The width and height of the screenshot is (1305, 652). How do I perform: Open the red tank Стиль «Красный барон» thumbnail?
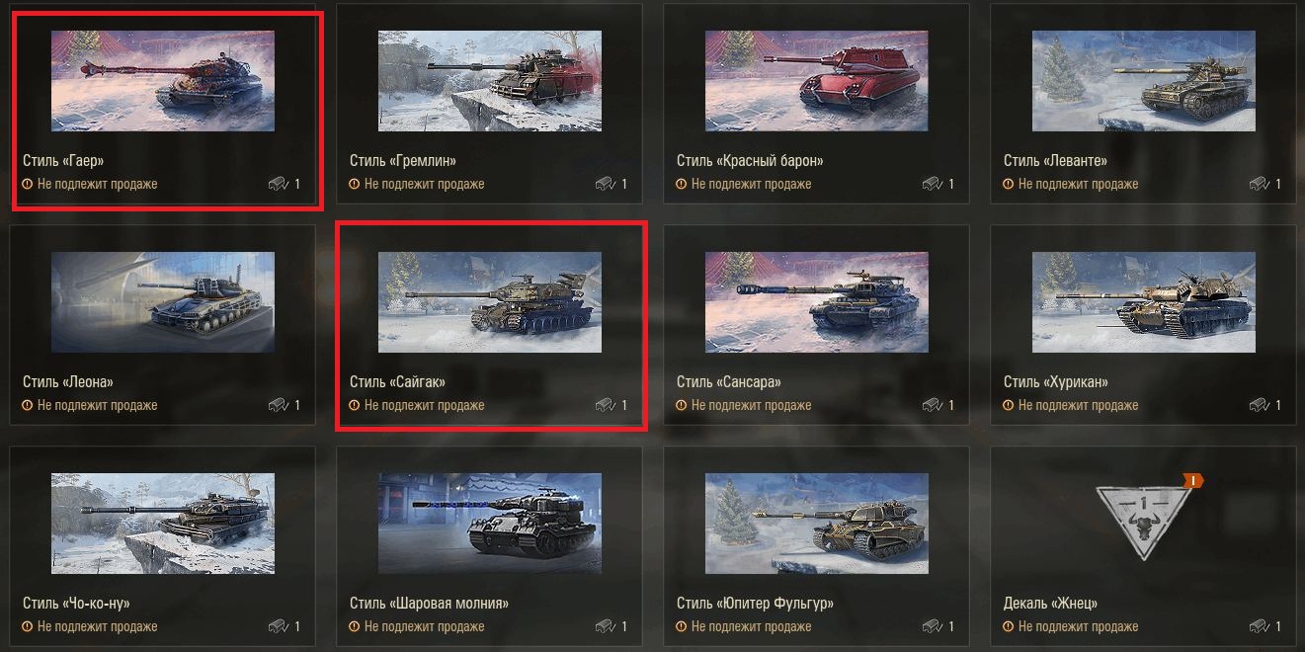817,81
